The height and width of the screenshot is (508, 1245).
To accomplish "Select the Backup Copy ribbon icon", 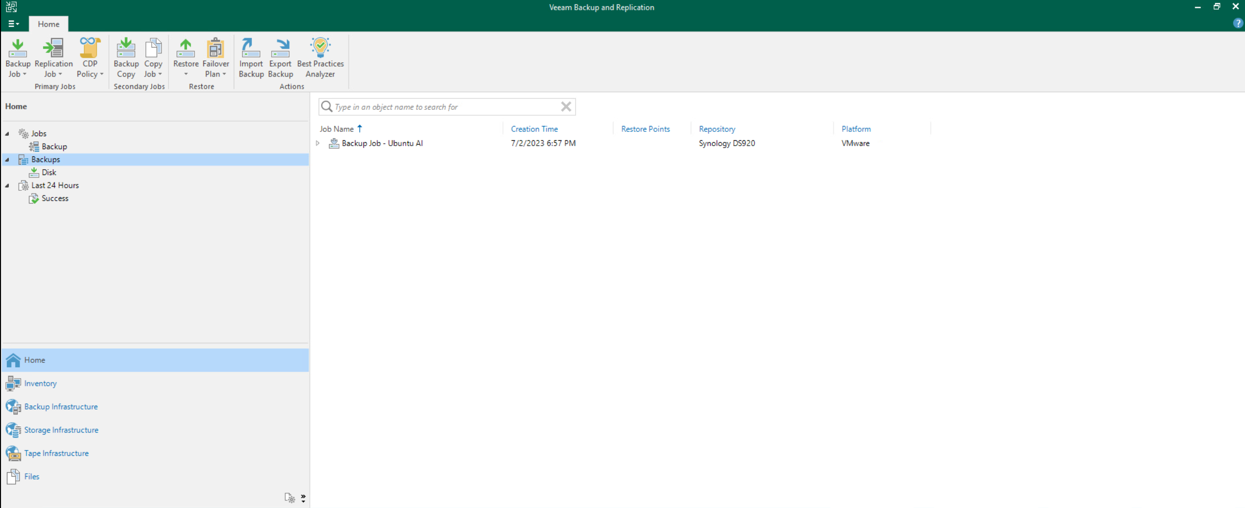I will coord(126,58).
